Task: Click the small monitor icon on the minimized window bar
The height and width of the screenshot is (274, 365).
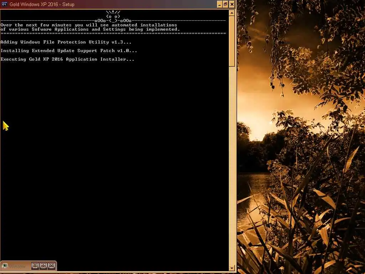Action: pos(5,266)
